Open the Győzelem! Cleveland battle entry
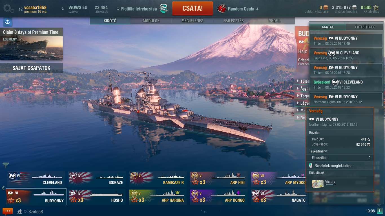Image resolution: width=385 pixels, height=216 pixels. tap(346, 84)
